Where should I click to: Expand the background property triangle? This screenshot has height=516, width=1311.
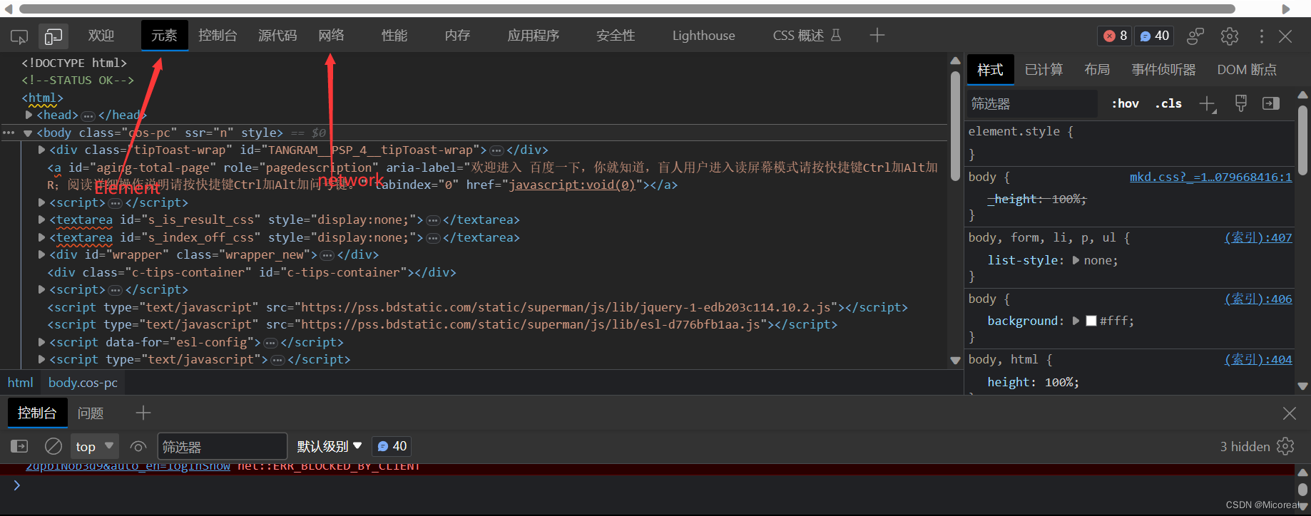[1076, 321]
